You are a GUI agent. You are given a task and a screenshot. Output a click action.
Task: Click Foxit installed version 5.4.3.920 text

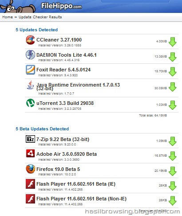(x=58, y=75)
